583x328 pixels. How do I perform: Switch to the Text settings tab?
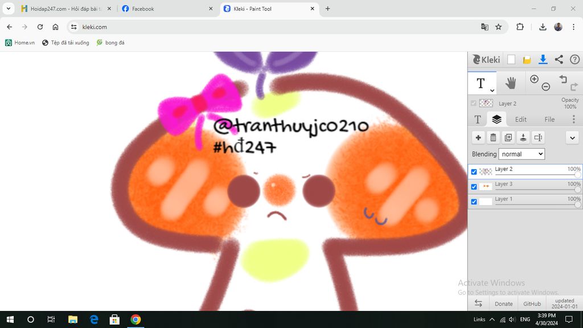coord(478,119)
